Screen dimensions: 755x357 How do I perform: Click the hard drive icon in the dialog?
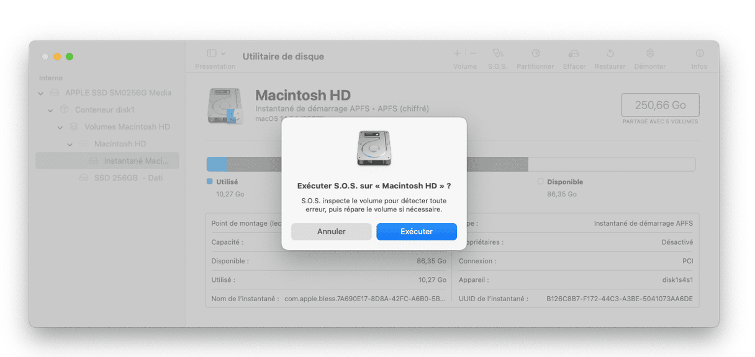pos(374,148)
